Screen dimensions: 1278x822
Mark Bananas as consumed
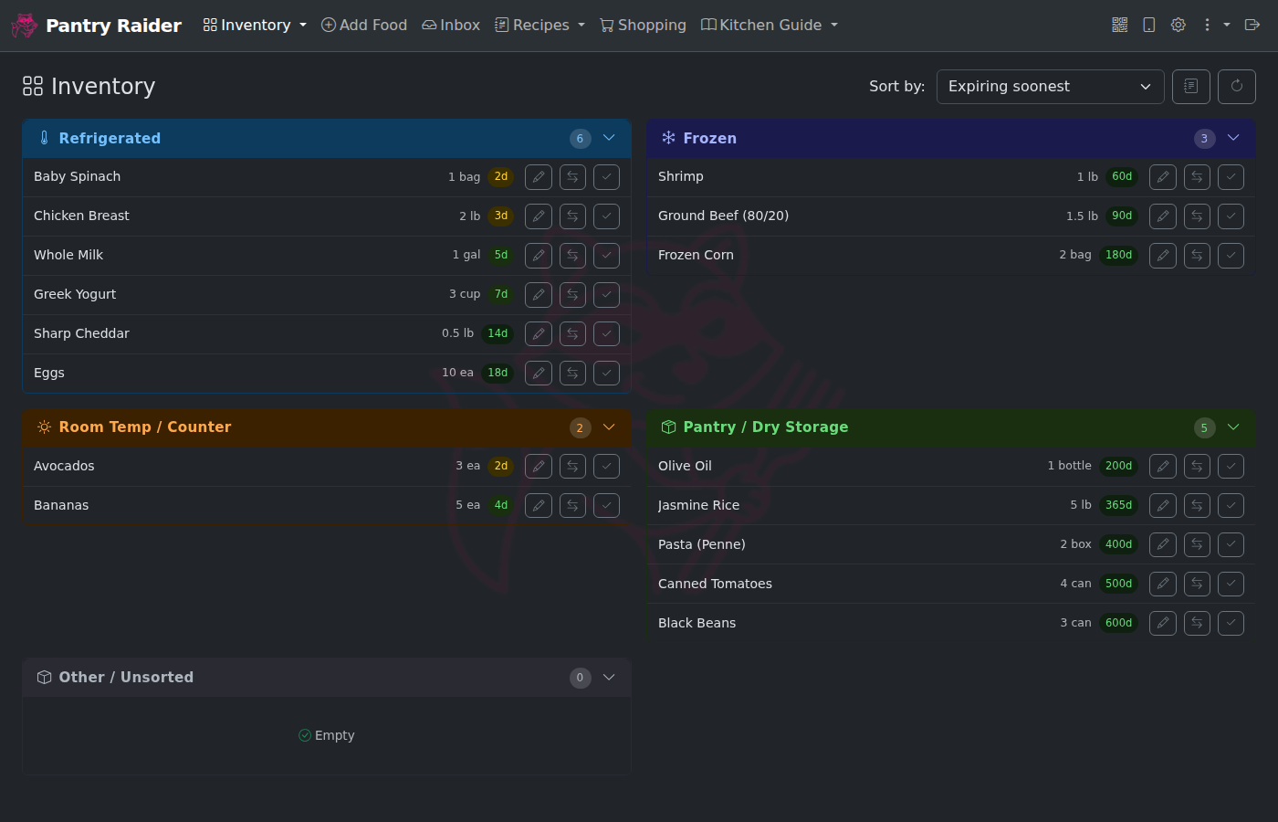pyautogui.click(x=606, y=506)
